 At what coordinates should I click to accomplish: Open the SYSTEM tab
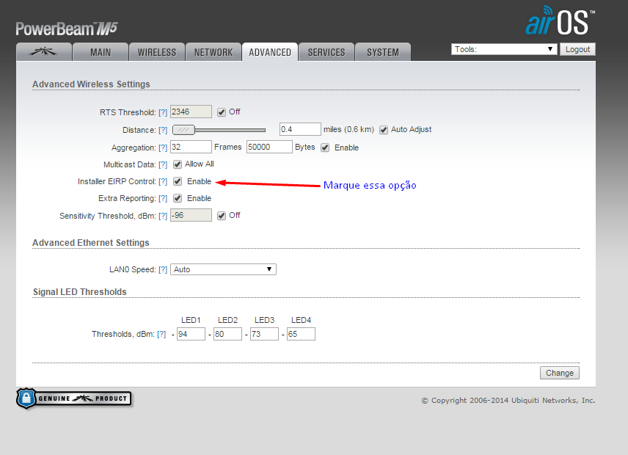[x=383, y=52]
